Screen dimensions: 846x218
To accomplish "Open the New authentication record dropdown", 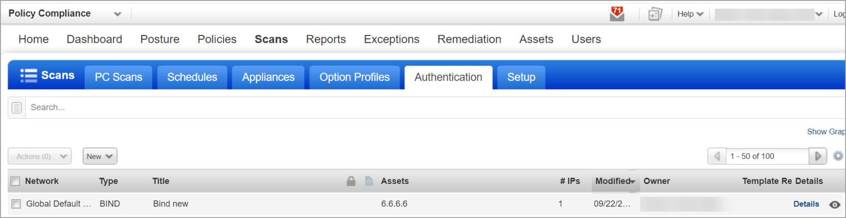I will click(x=100, y=156).
